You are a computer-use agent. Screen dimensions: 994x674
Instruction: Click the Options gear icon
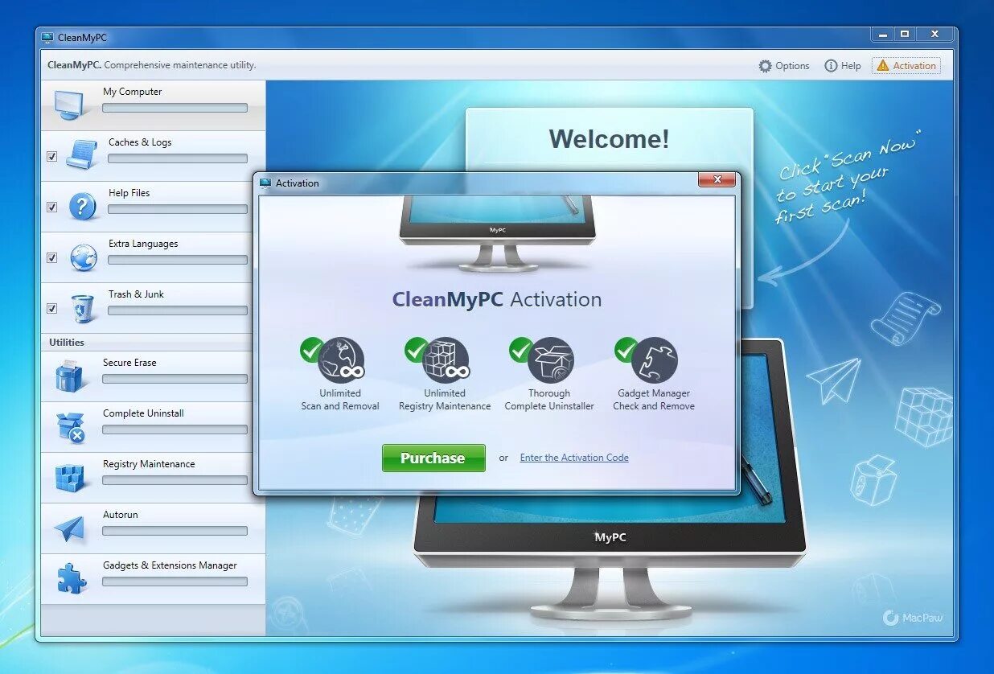(765, 66)
